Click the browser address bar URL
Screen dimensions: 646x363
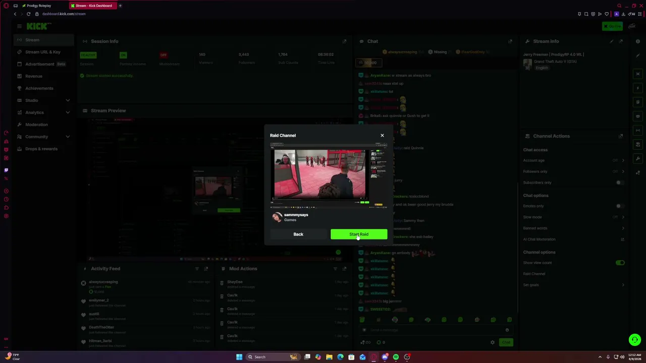tap(64, 14)
